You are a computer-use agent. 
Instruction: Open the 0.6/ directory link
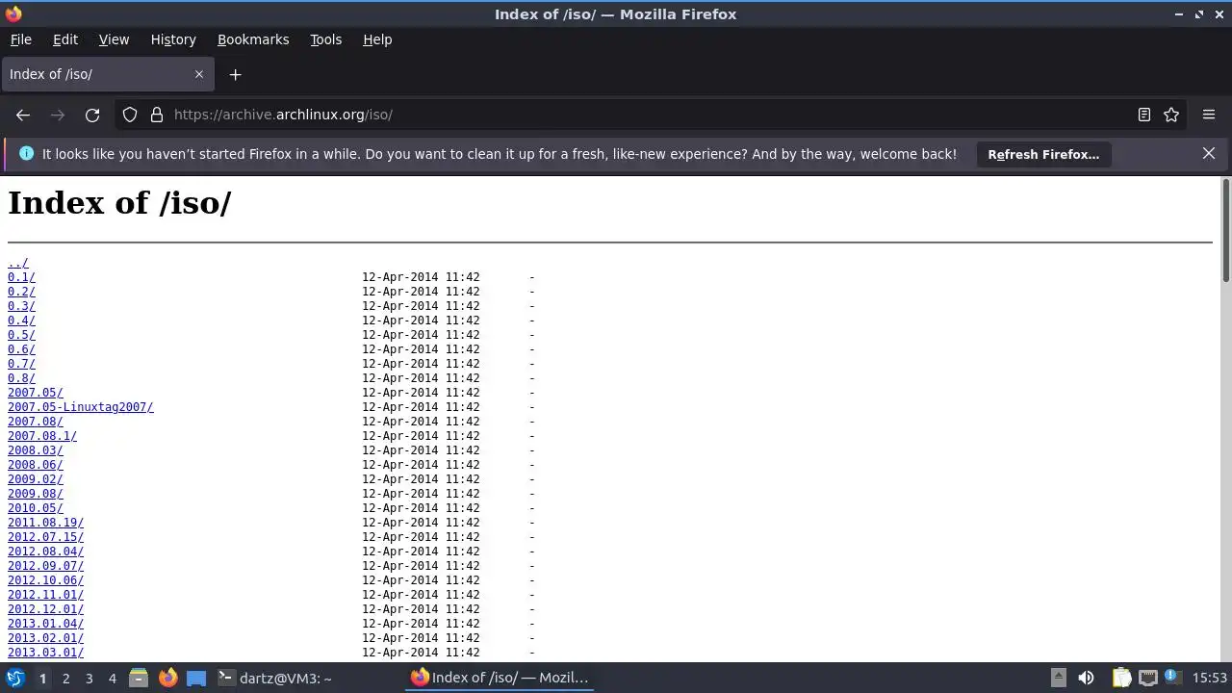pyautogui.click(x=21, y=349)
